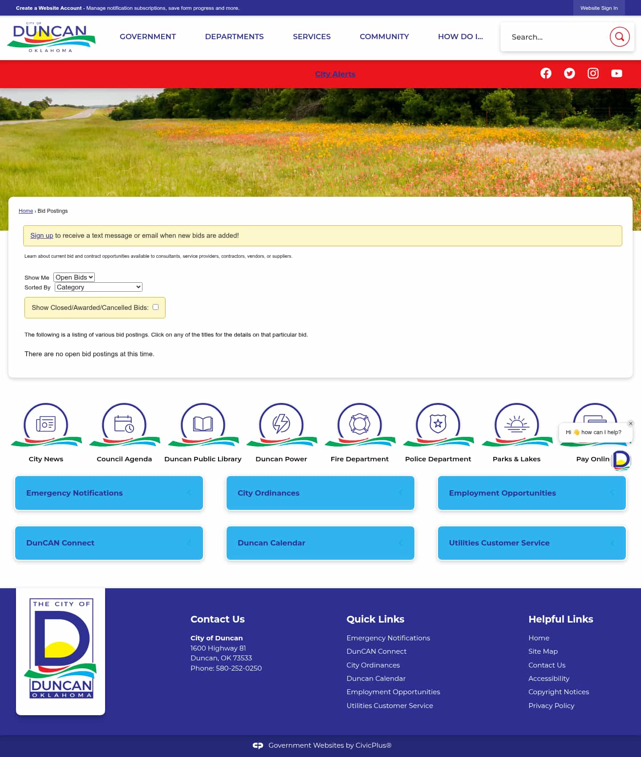The width and height of the screenshot is (641, 757).
Task: Open the Police Department badge icon
Action: [438, 424]
